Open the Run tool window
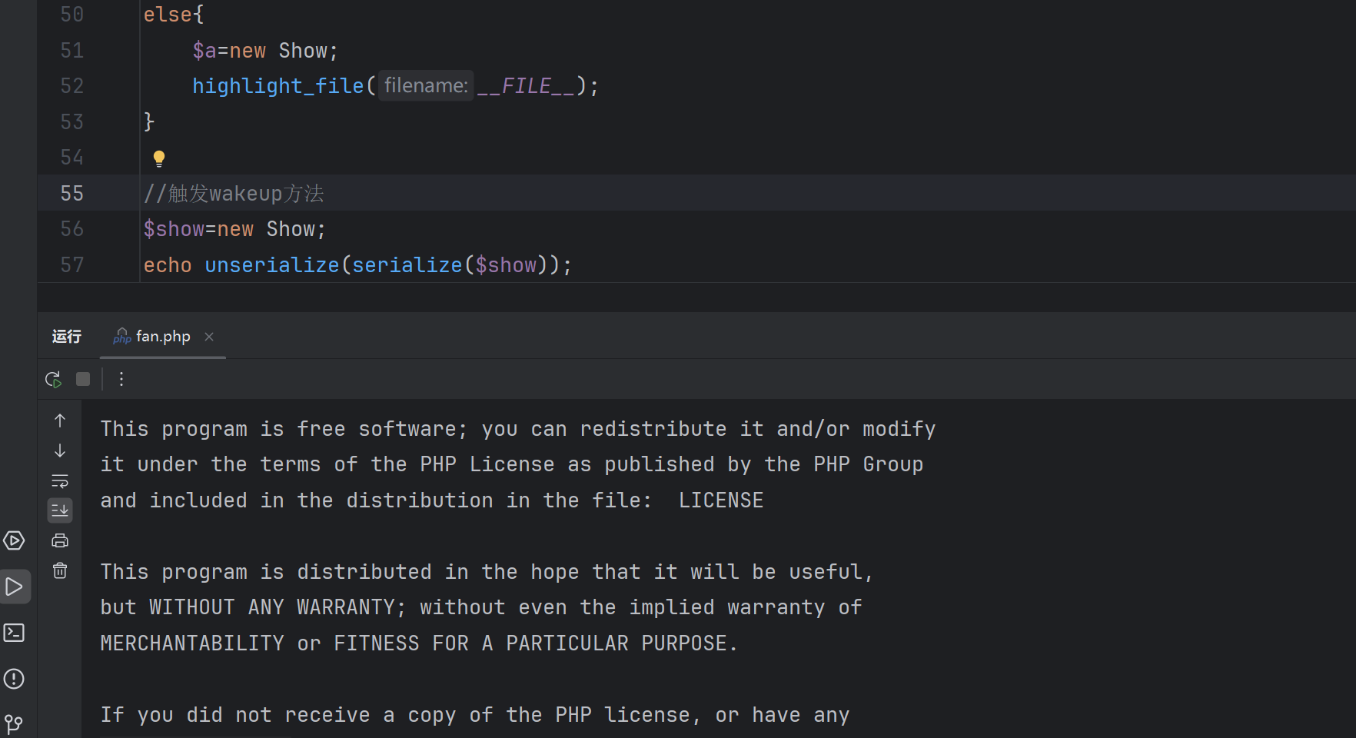This screenshot has height=738, width=1356. pos(15,587)
